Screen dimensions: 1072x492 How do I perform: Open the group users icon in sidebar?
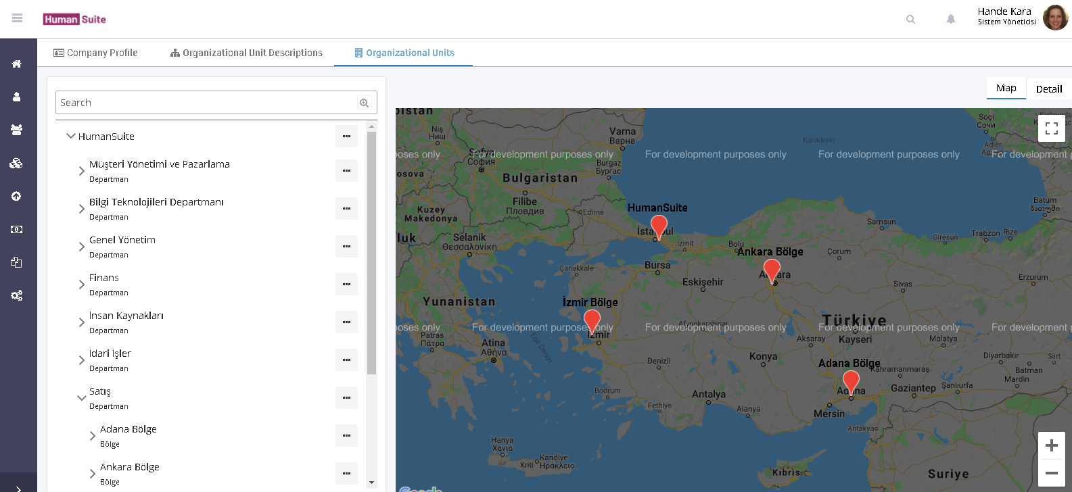pyautogui.click(x=17, y=130)
